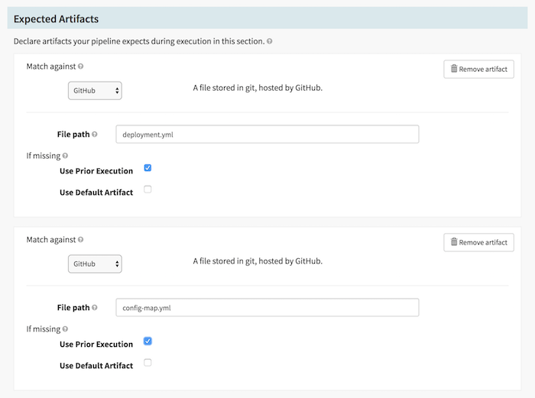
Task: Click the deployment.yml file path field
Action: point(267,134)
